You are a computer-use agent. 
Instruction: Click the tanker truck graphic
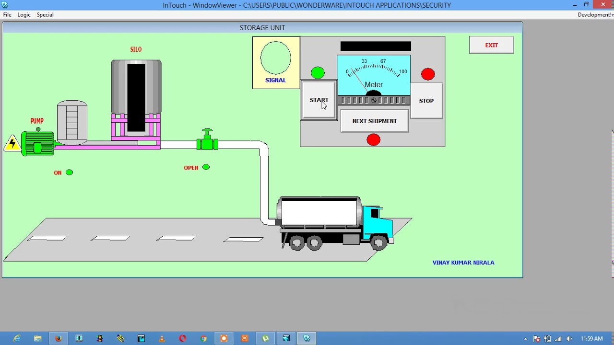[336, 223]
